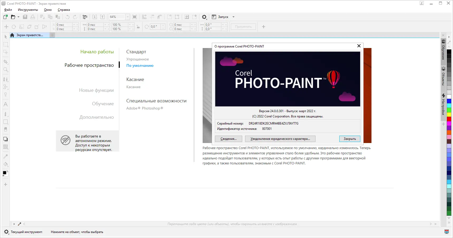Open the Options gear icon in toolbar
The image size is (453, 238).
click(204, 17)
